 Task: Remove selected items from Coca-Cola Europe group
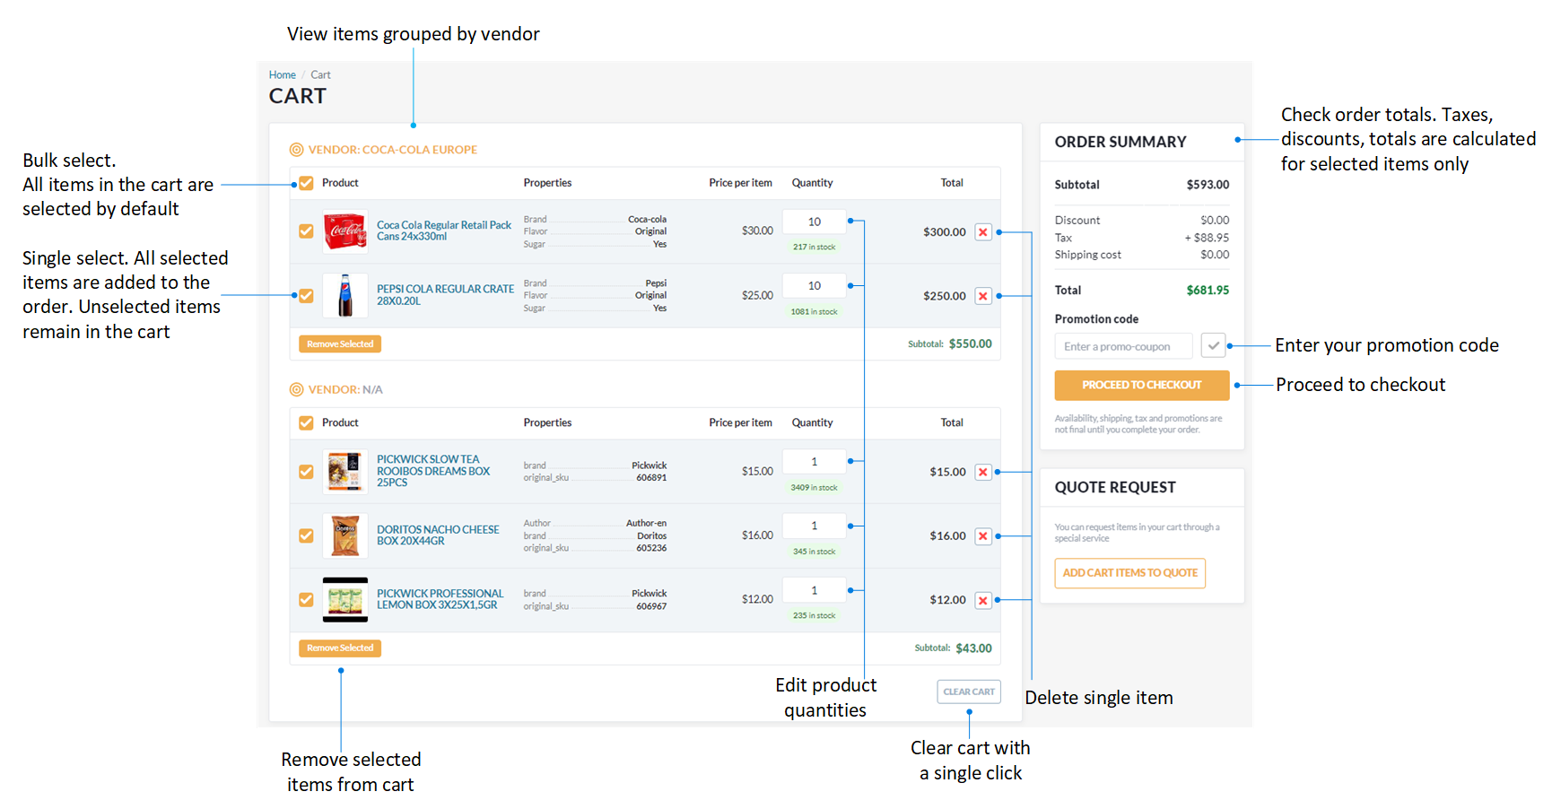[x=340, y=344]
